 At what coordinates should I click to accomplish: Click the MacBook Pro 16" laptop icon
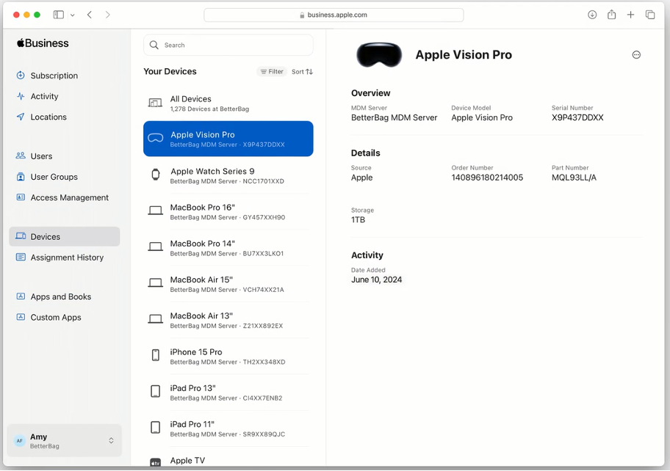pos(156,211)
